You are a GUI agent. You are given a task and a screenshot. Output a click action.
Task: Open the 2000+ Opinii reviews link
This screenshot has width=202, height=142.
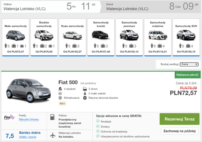pyautogui.click(x=28, y=137)
